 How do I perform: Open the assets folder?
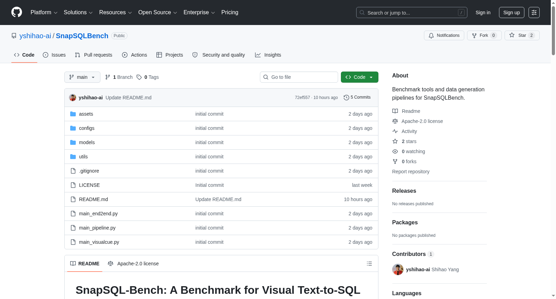point(86,114)
